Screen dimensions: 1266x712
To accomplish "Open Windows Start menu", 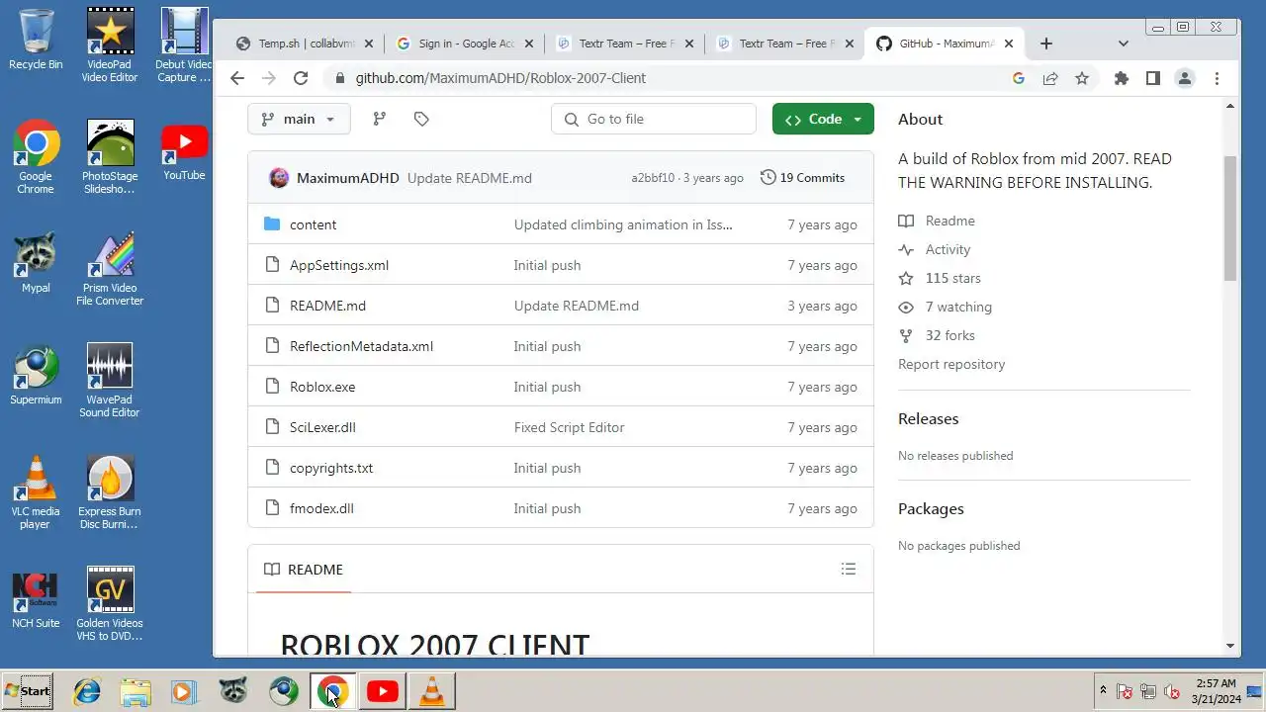I will click(x=28, y=691).
